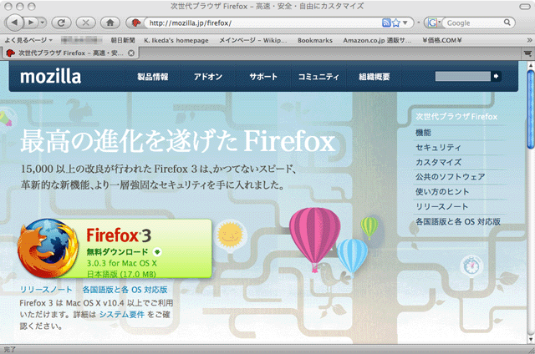Open the 使い方のヒント sidebar link
The height and width of the screenshot is (354, 535).
(442, 192)
